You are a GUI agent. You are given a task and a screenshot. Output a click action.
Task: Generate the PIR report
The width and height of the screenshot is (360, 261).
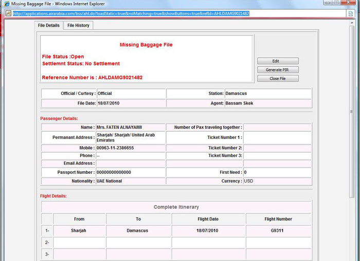click(x=278, y=70)
